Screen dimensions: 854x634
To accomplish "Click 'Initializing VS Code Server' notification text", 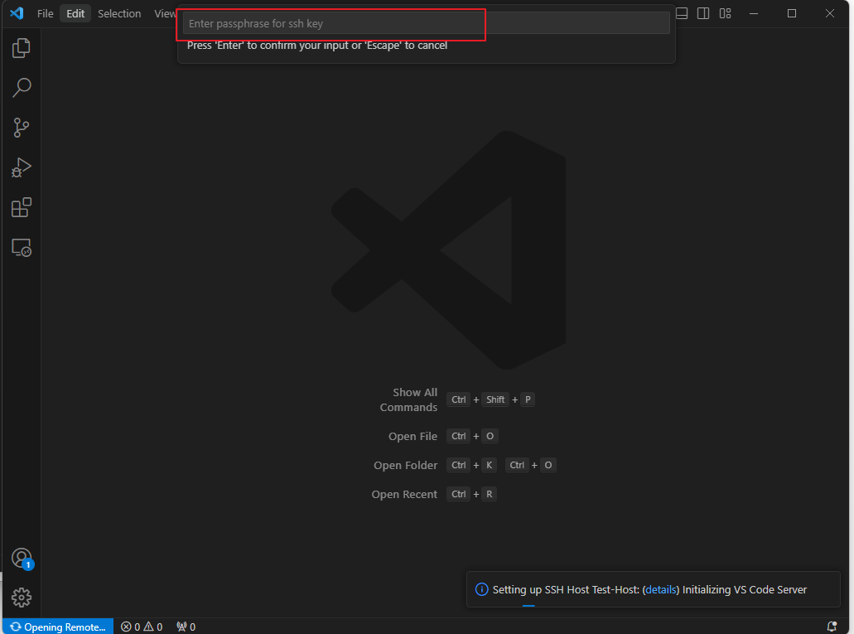I will point(745,589).
